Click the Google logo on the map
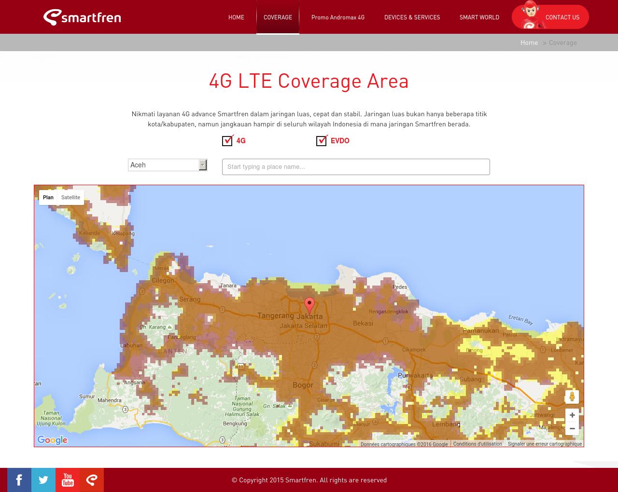Viewport: 618px width, 492px height. pos(52,440)
